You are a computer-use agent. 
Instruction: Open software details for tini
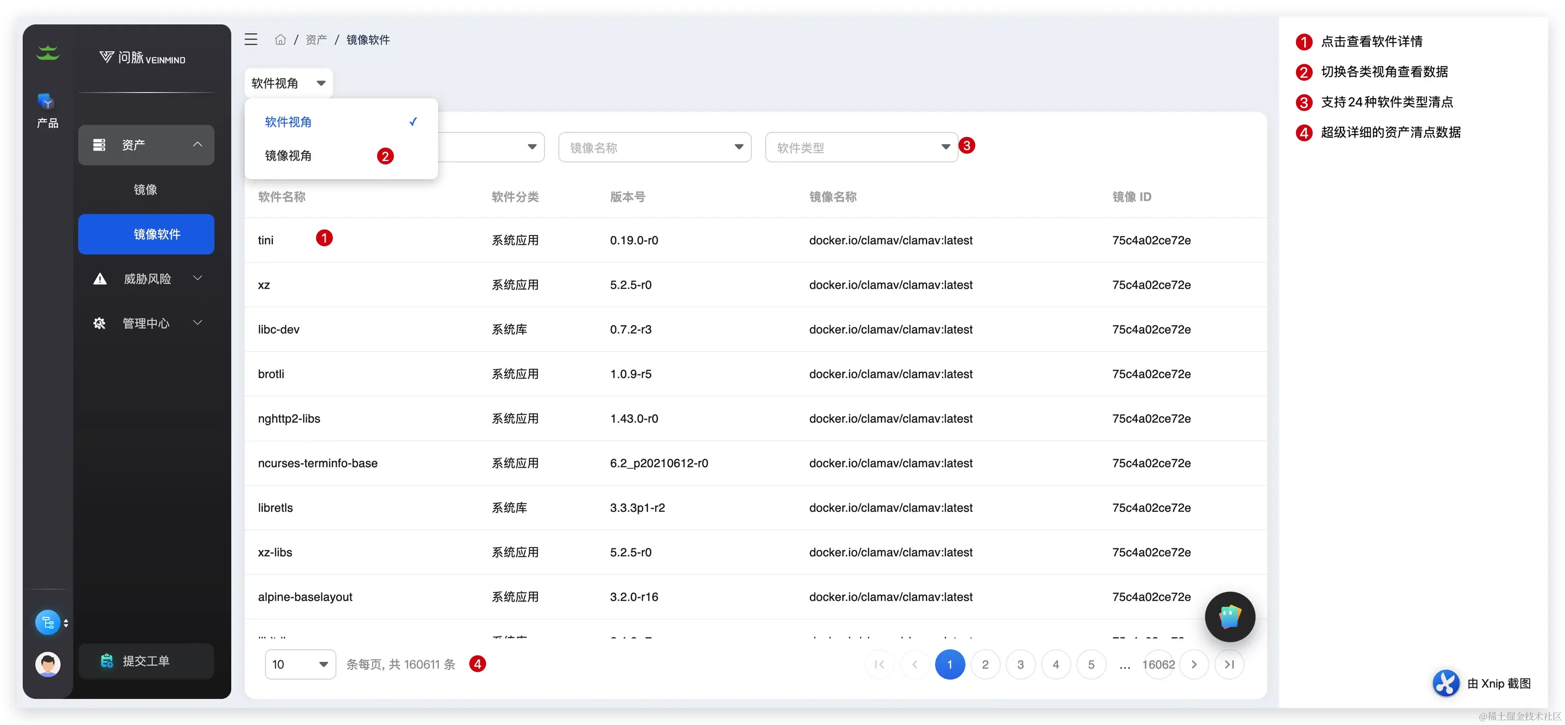[265, 240]
